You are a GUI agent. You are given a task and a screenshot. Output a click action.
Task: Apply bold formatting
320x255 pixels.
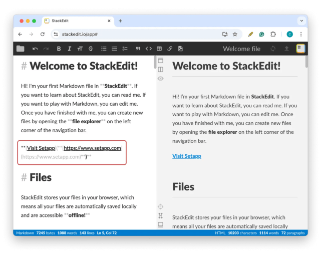(59, 49)
